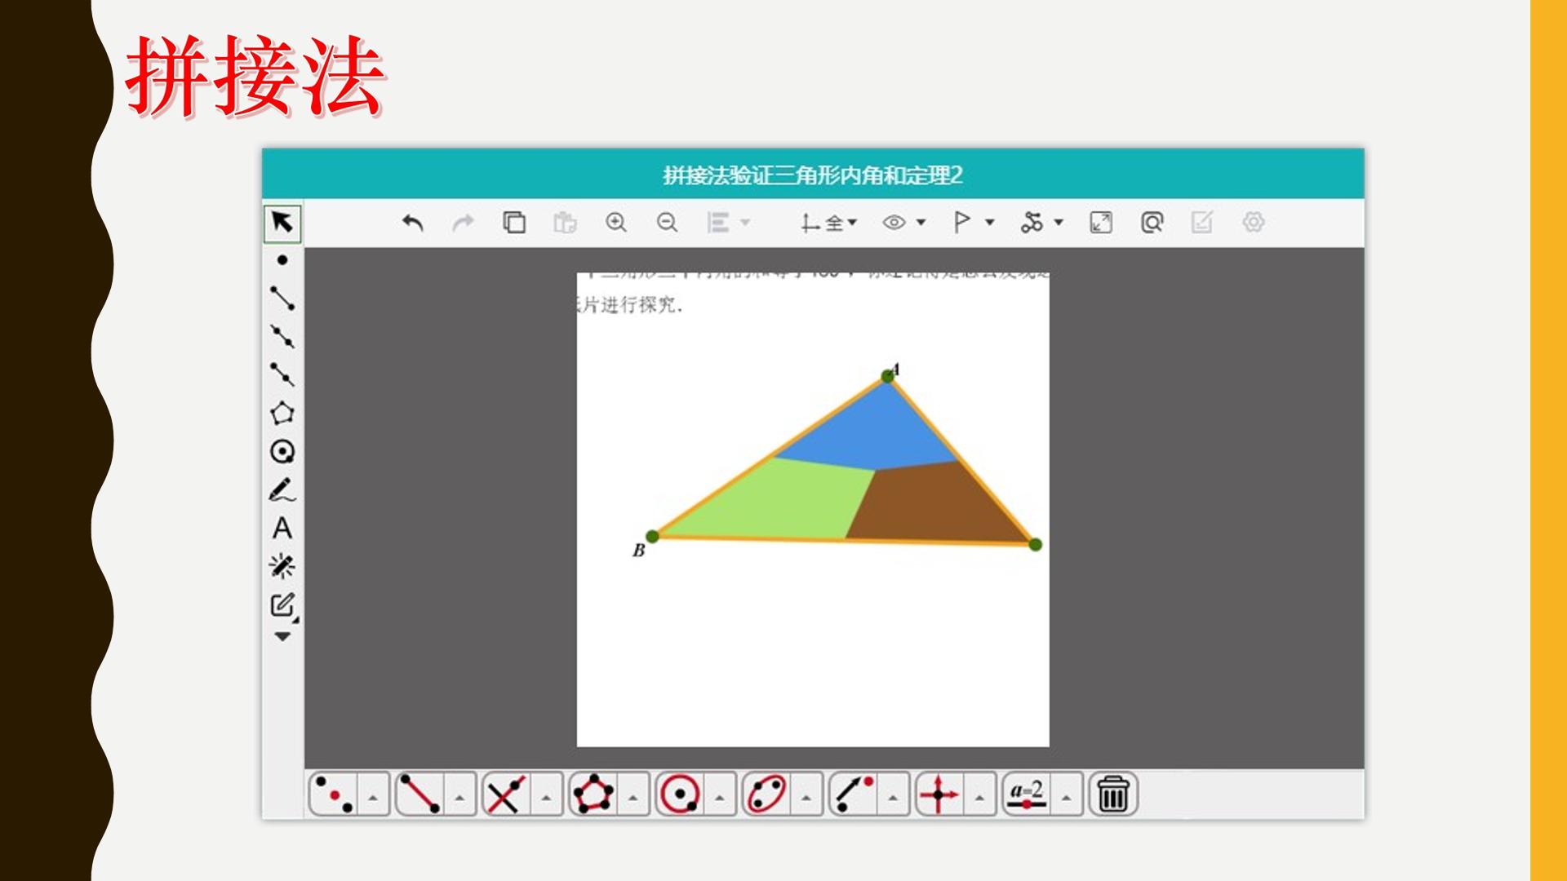Screen dimensions: 1567x881
Task: Click the zoom out magnifier
Action: (x=667, y=223)
